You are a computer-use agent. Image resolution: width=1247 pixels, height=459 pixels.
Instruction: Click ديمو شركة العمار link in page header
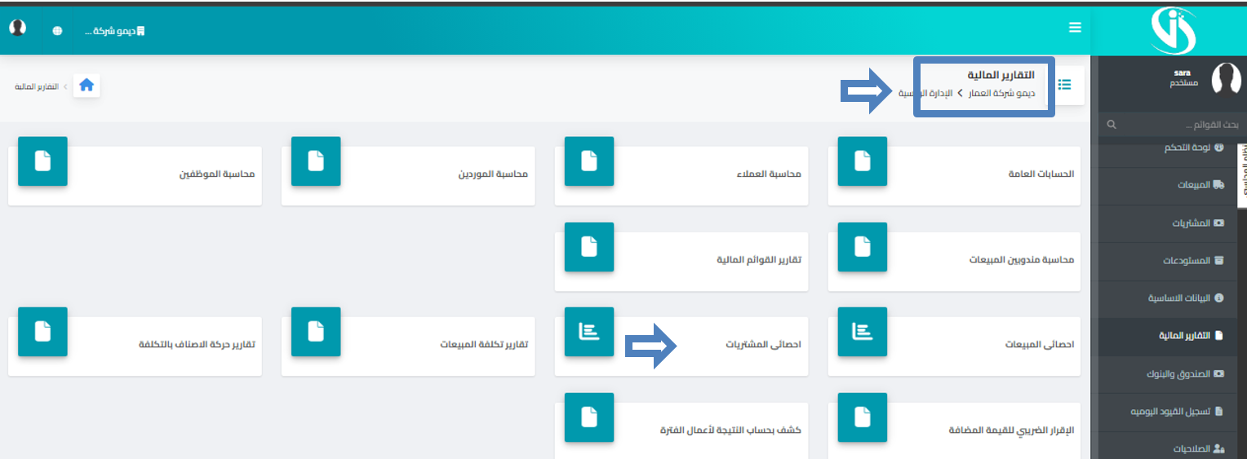pos(1001,94)
